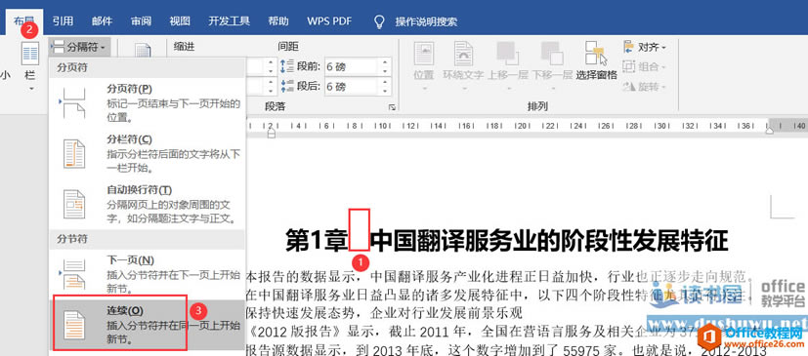
Task: Click the right indent marker on ruler
Action: (x=769, y=132)
